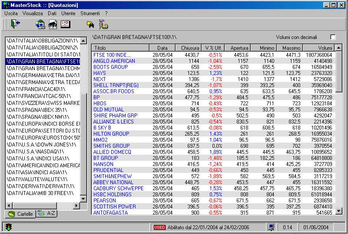
Task: Click the computer monitor status bar icon
Action: 271,227
